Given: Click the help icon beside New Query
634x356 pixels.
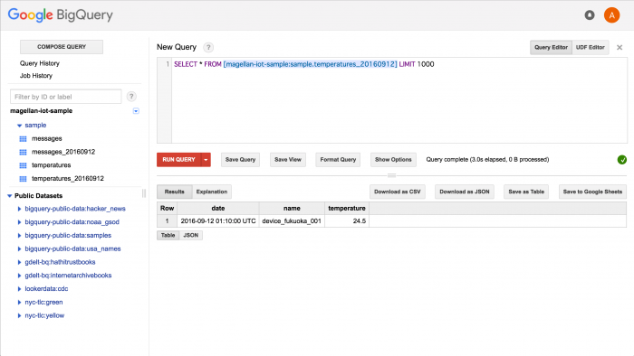Looking at the screenshot, I should coord(208,47).
